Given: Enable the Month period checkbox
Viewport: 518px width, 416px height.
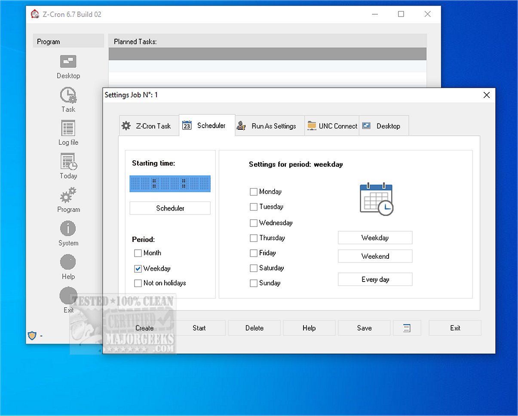Looking at the screenshot, I should coord(138,253).
